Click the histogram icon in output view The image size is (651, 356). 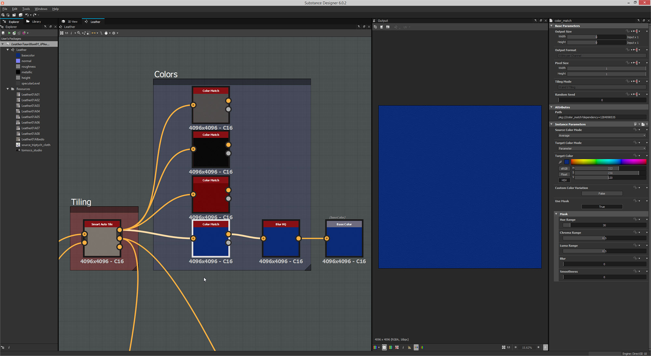click(x=409, y=348)
